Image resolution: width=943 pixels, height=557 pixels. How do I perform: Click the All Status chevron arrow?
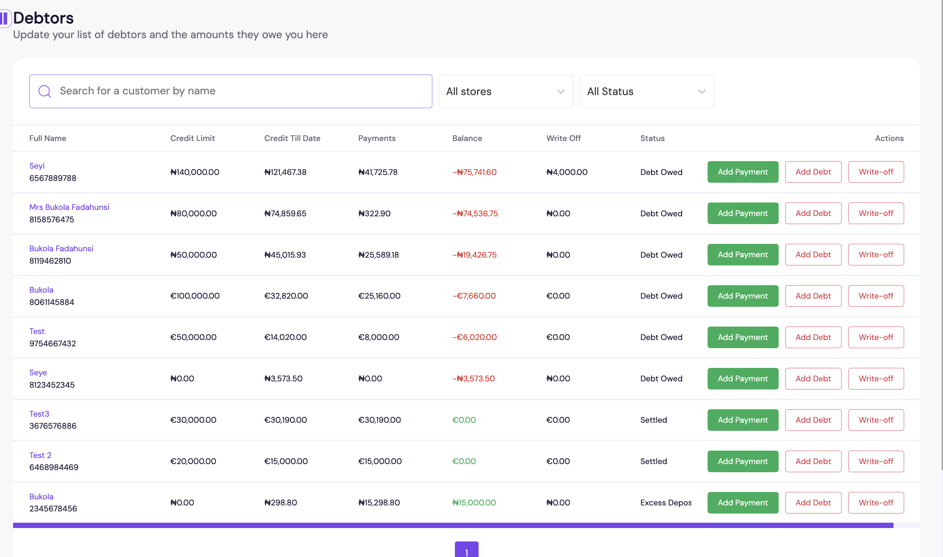[x=701, y=92]
